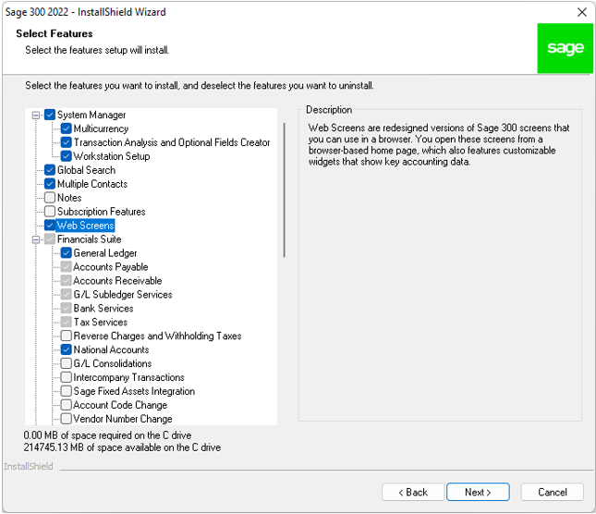Screen dimensions: 596x514
Task: Close the InstallShield Wizard window
Action: (581, 12)
